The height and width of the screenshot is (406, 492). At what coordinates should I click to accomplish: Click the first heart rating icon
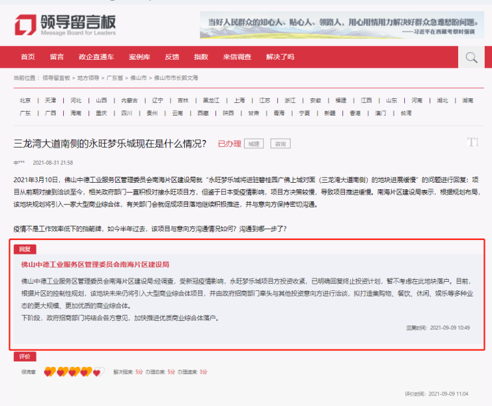pos(49,372)
